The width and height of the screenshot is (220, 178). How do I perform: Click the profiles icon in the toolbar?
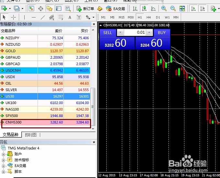[17, 8]
